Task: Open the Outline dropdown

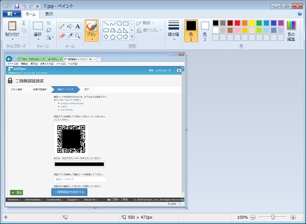Action: tap(145, 23)
